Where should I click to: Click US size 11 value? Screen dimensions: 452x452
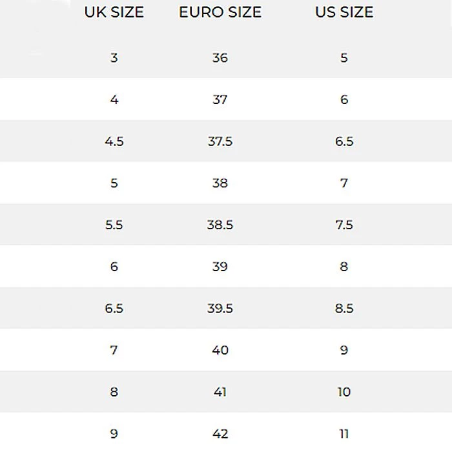coord(344,433)
